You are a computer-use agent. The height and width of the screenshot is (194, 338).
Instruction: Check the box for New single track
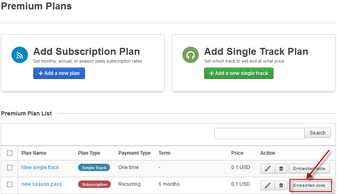click(10, 167)
